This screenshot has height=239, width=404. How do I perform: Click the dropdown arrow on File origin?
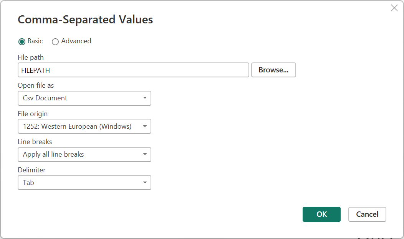(145, 126)
